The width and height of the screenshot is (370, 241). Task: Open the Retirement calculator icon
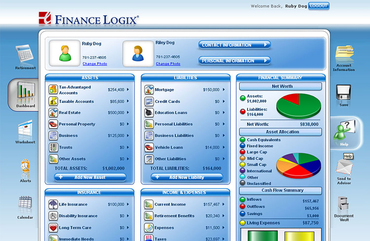[x=25, y=54]
